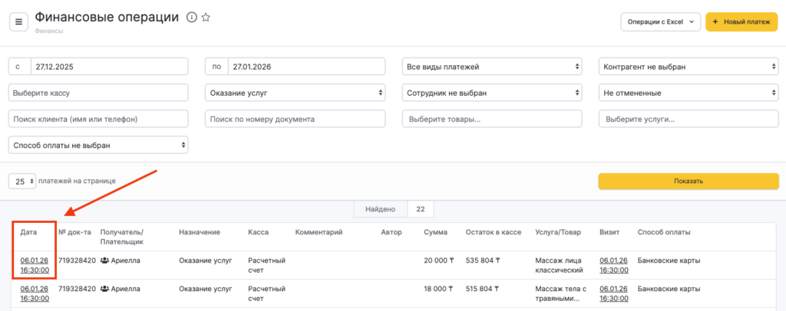
Task: Change the 25 payments per page selector
Action: click(x=22, y=181)
